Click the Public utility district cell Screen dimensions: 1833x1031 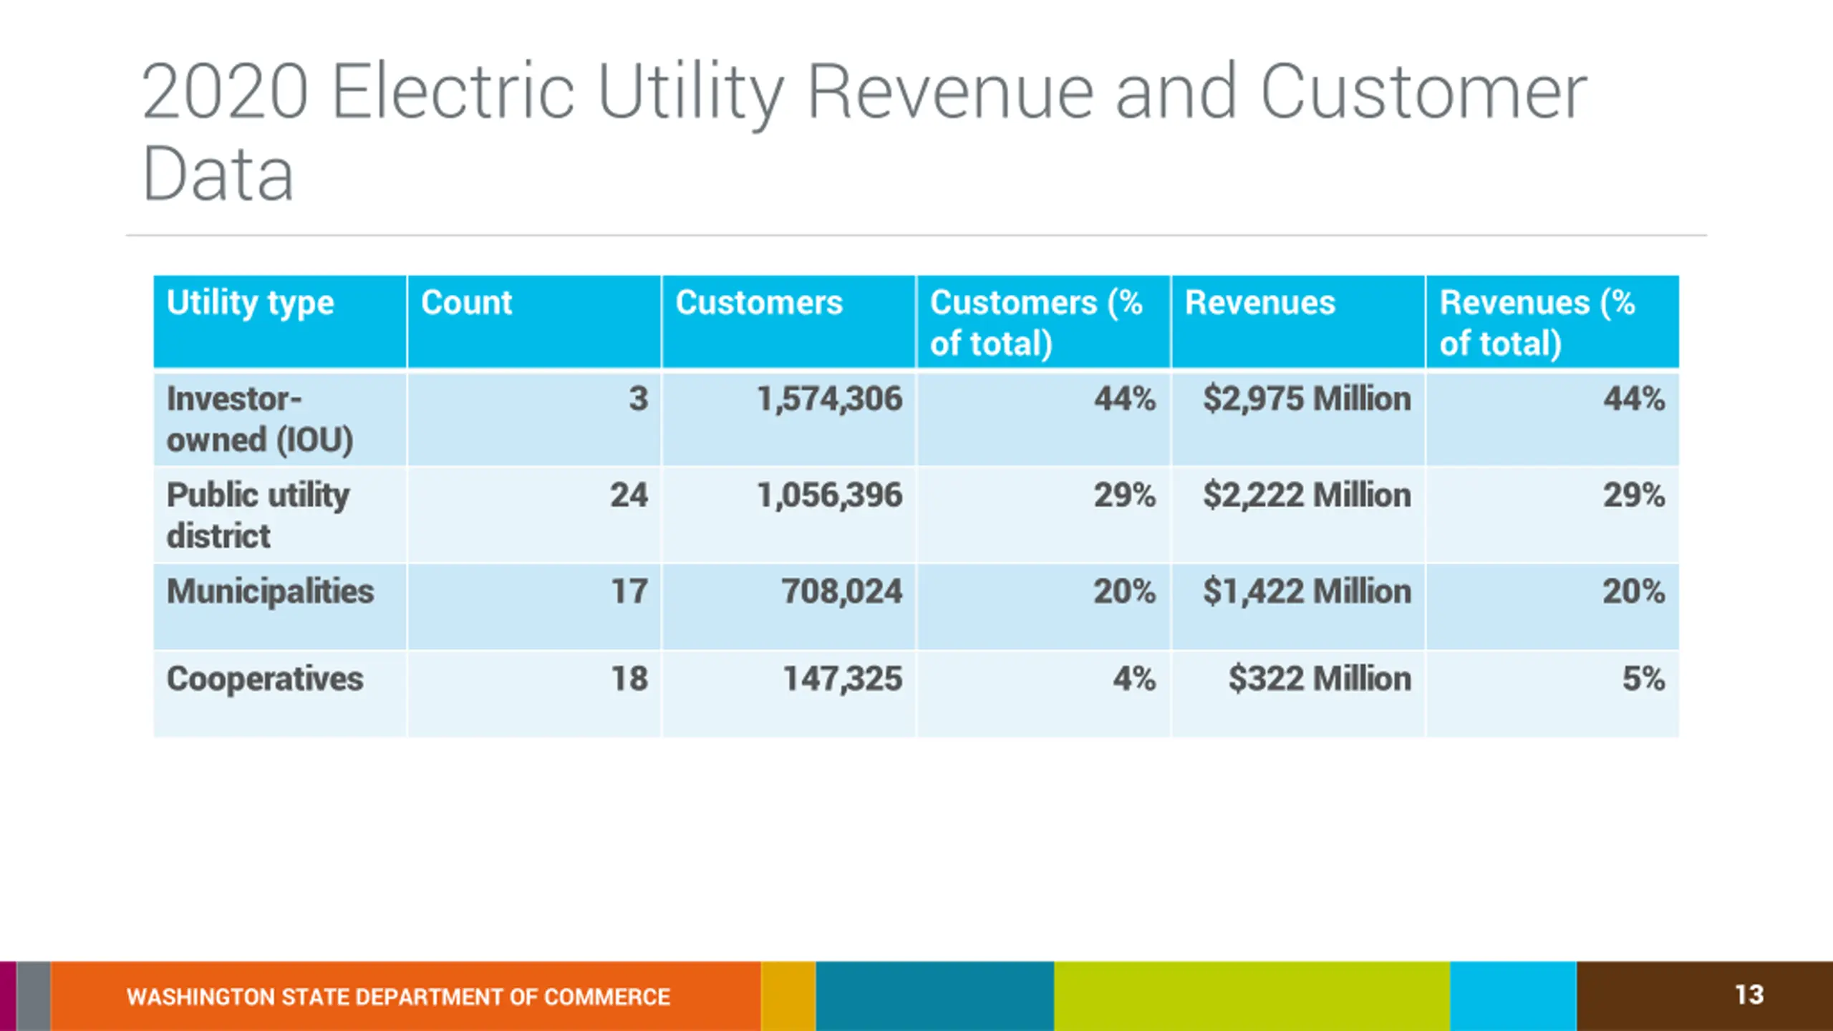tap(280, 515)
